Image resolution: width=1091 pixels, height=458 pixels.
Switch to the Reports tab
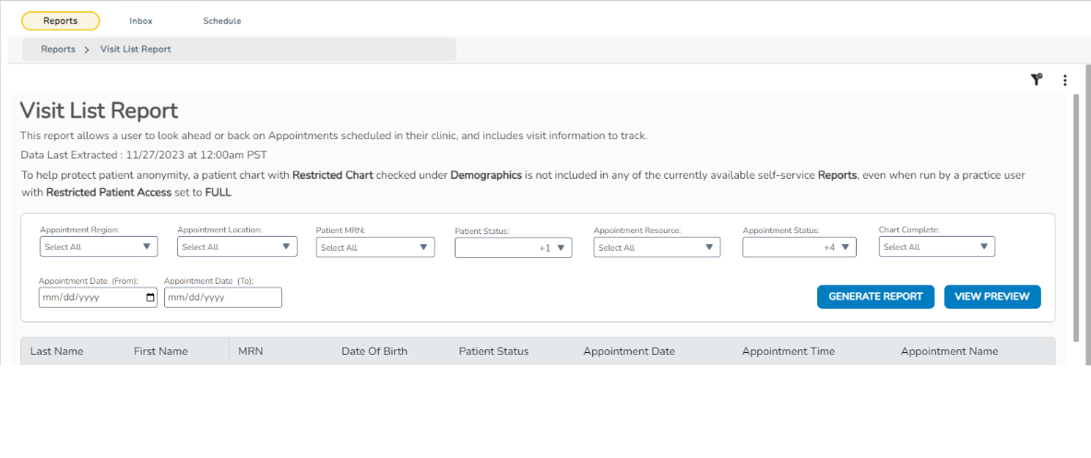(x=60, y=20)
